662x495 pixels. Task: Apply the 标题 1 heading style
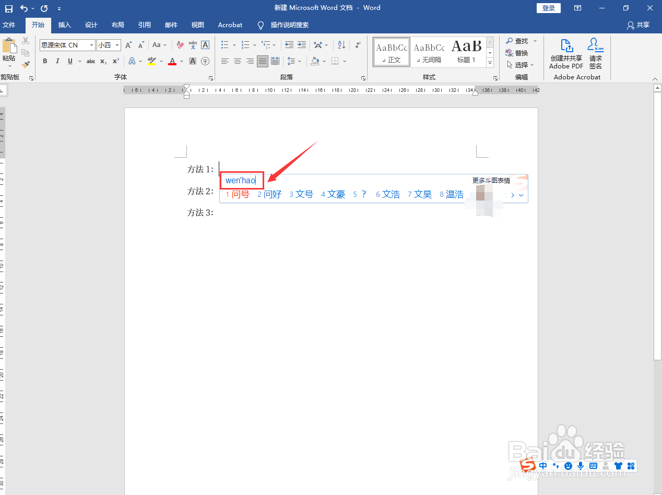pyautogui.click(x=466, y=52)
